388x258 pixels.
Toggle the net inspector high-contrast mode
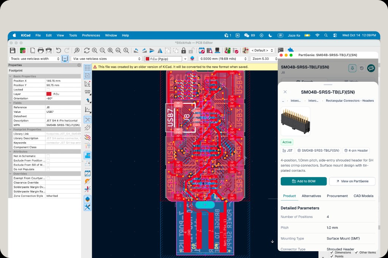(88, 146)
